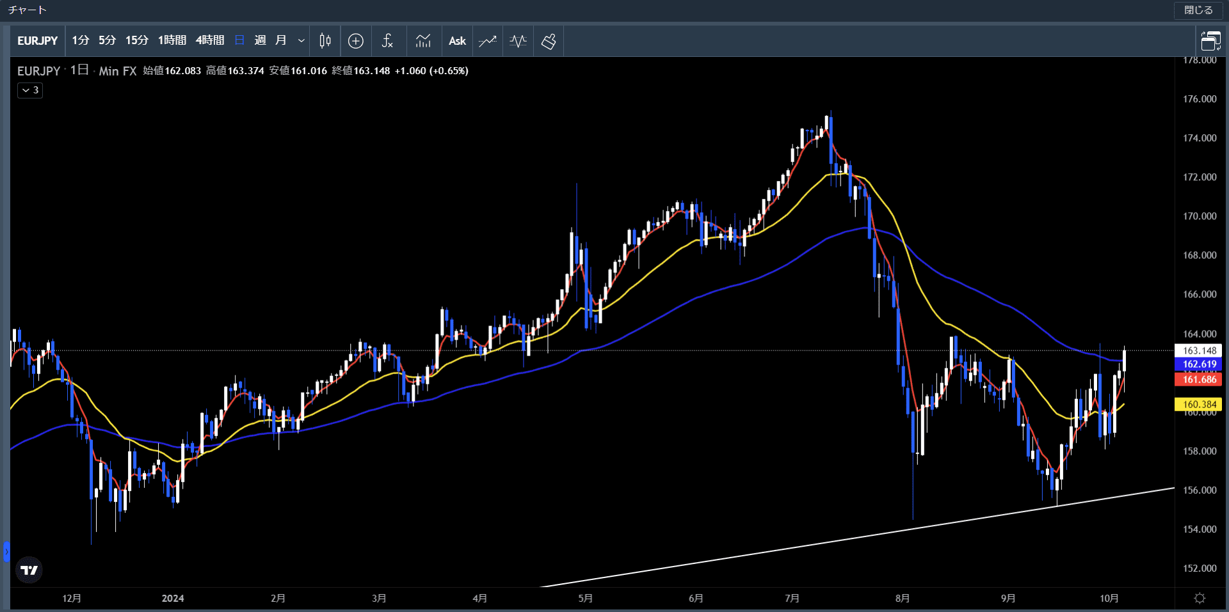Open chart settings gear icon
This screenshot has width=1229, height=612.
pos(1200,598)
